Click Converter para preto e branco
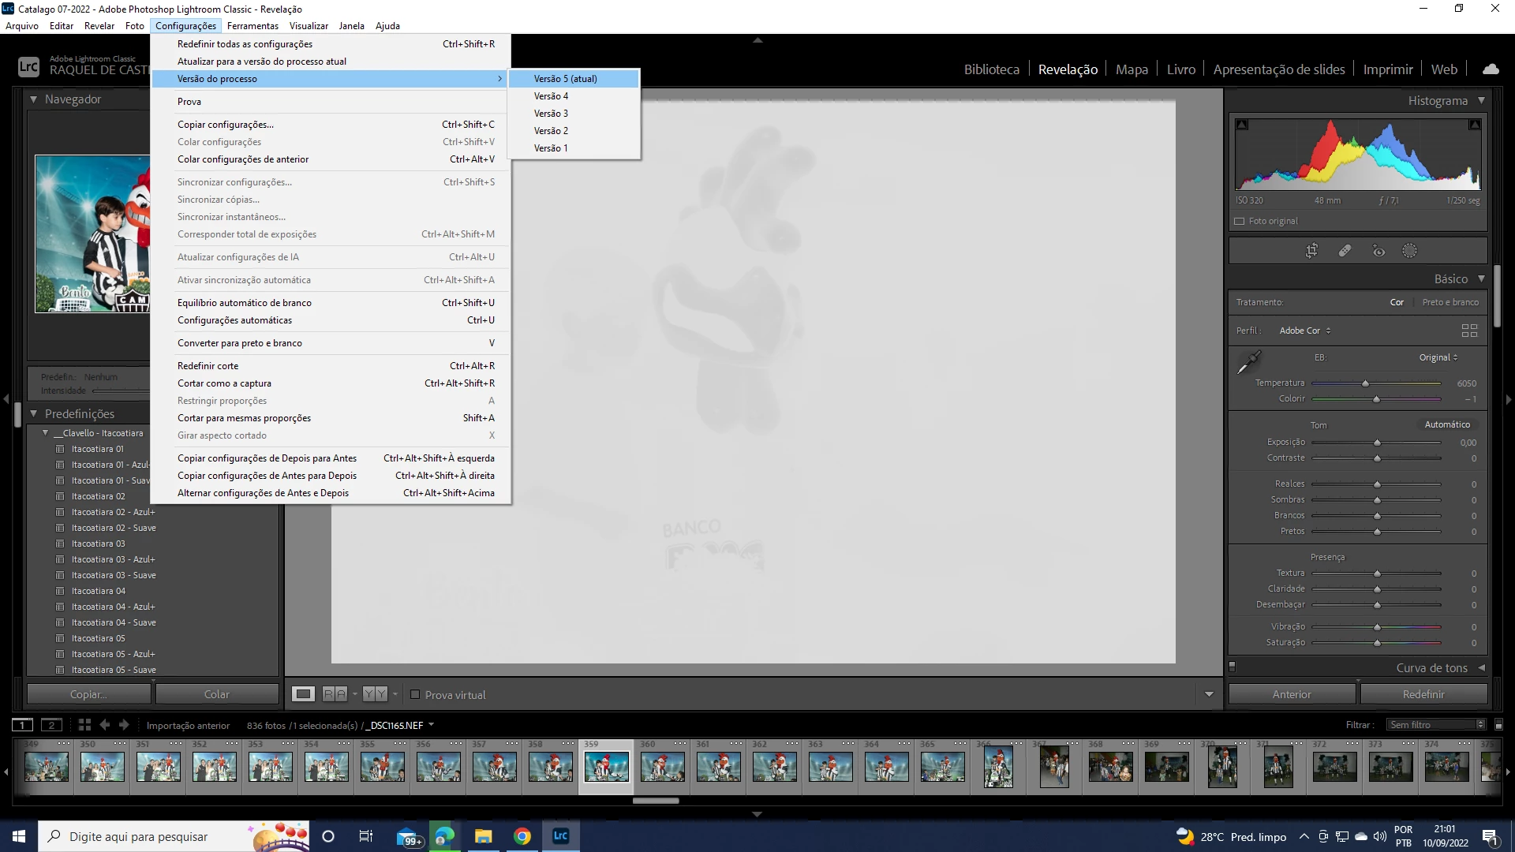The width and height of the screenshot is (1515, 852). (240, 343)
